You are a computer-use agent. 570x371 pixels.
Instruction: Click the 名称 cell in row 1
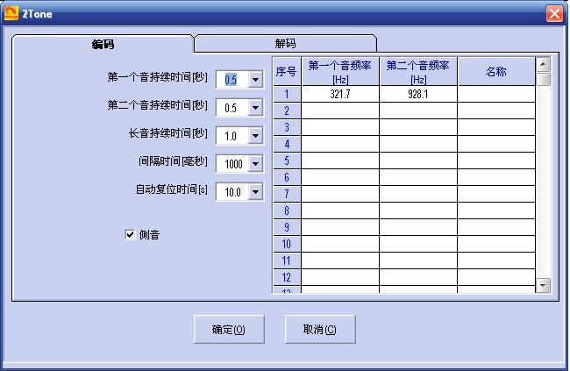tap(496, 94)
